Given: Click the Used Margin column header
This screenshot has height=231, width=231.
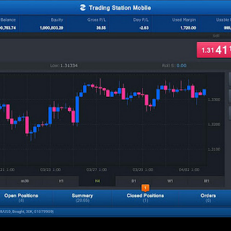Looking at the screenshot, I should point(184,20).
